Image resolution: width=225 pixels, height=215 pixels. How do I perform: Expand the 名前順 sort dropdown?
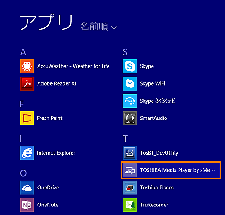click(99, 27)
